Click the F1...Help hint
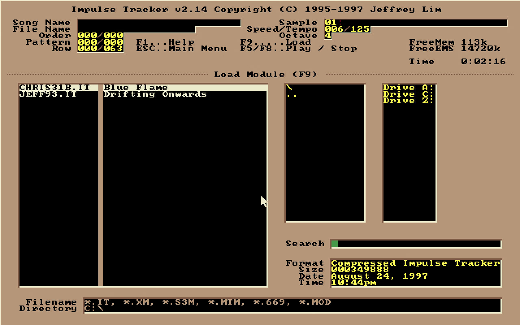520x325 pixels. [165, 42]
